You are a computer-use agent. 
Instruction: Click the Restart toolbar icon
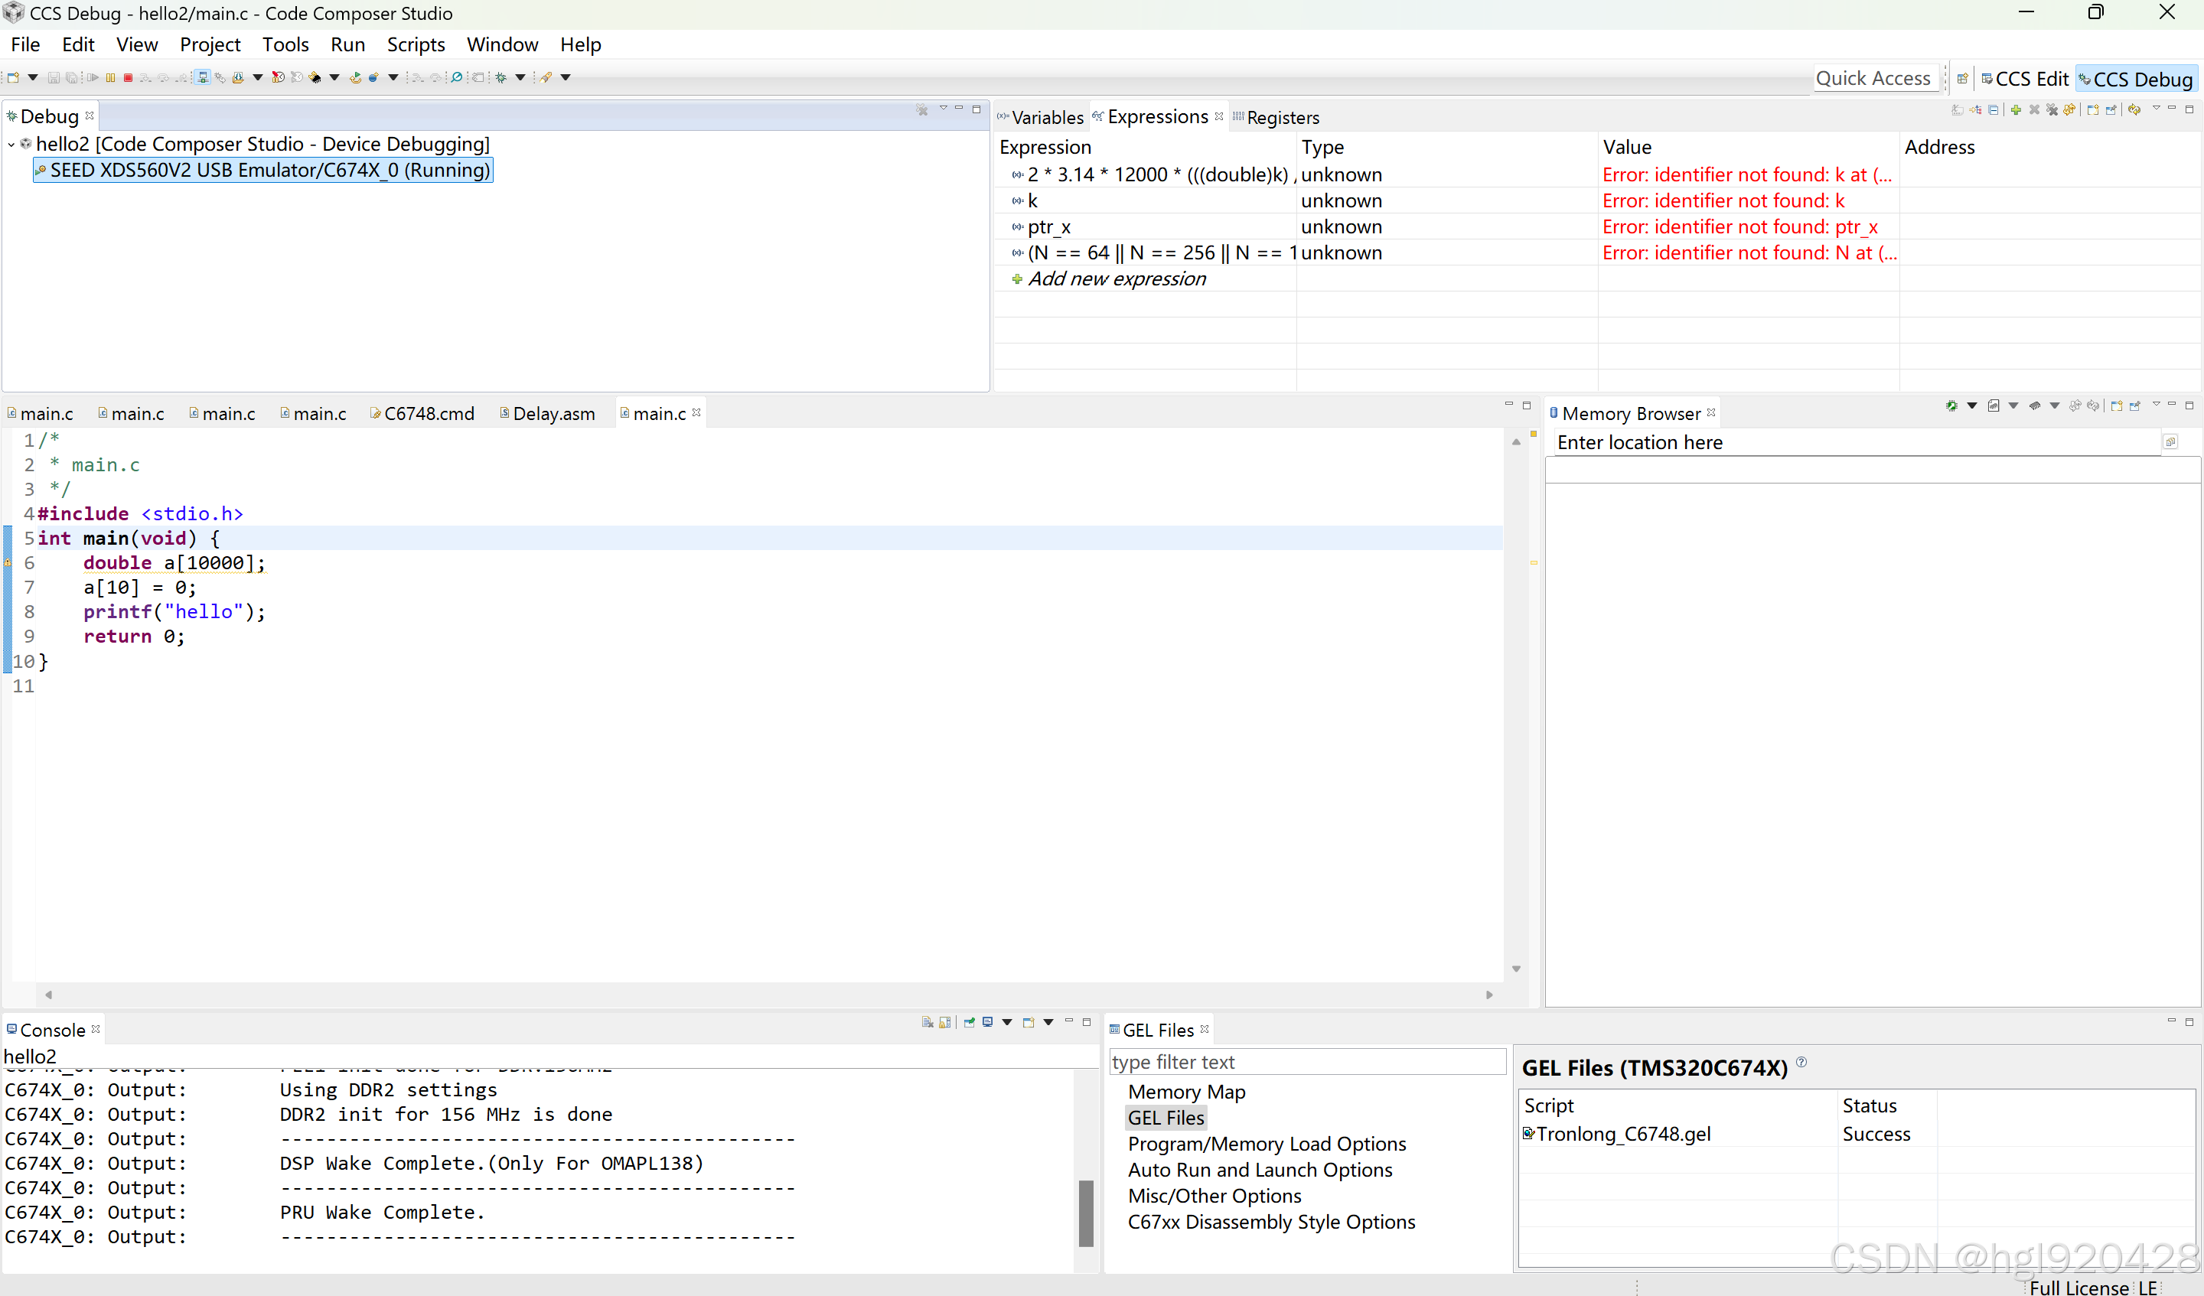pyautogui.click(x=355, y=78)
